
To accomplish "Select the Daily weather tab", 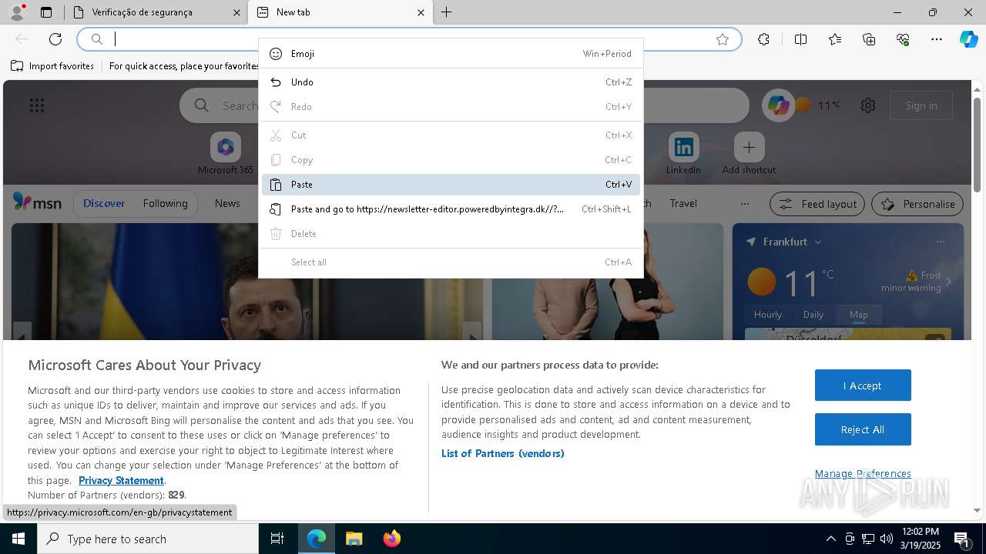I will pos(813,315).
